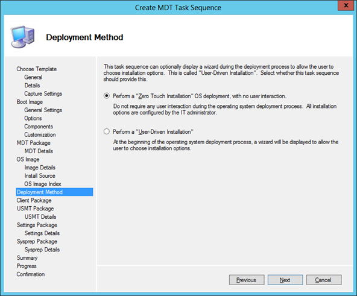Select User-Driven Installation radio button

click(106, 131)
